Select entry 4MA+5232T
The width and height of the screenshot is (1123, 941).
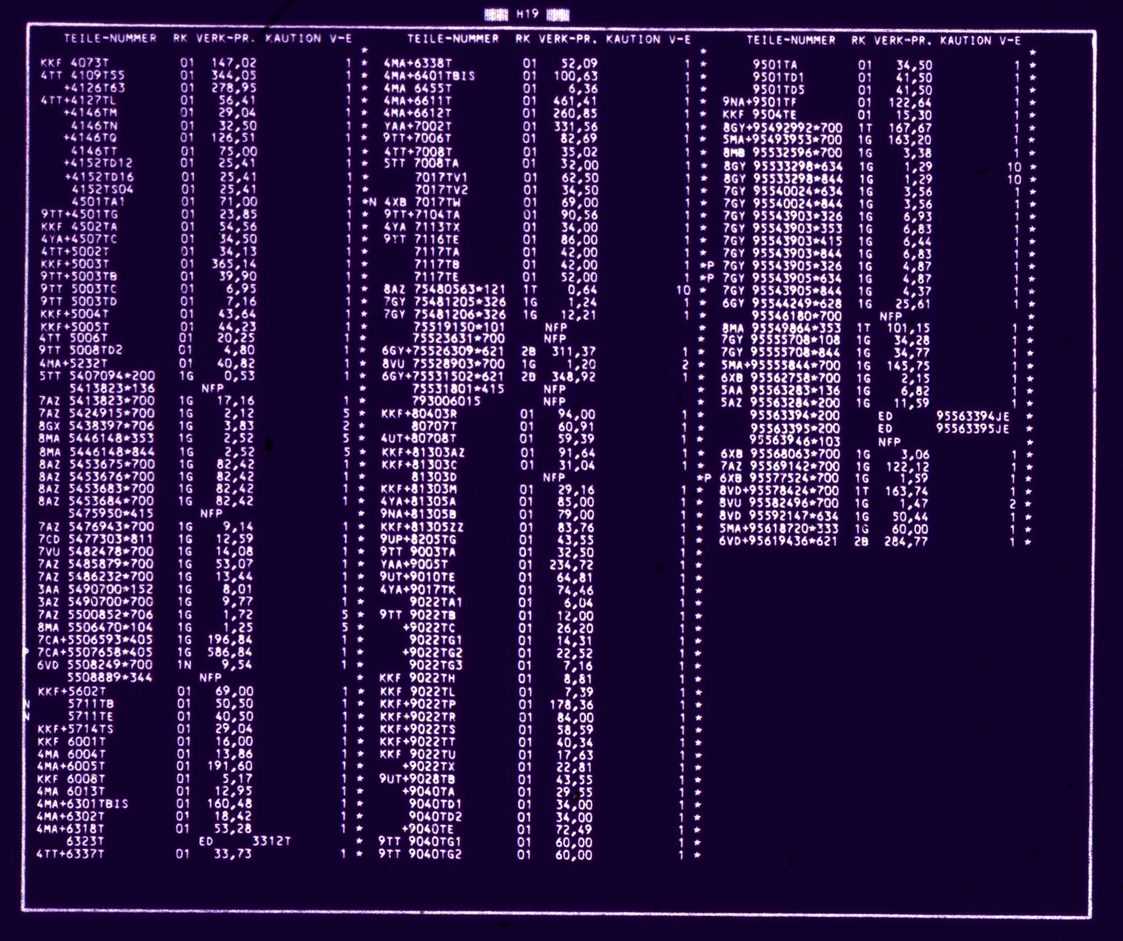point(73,363)
